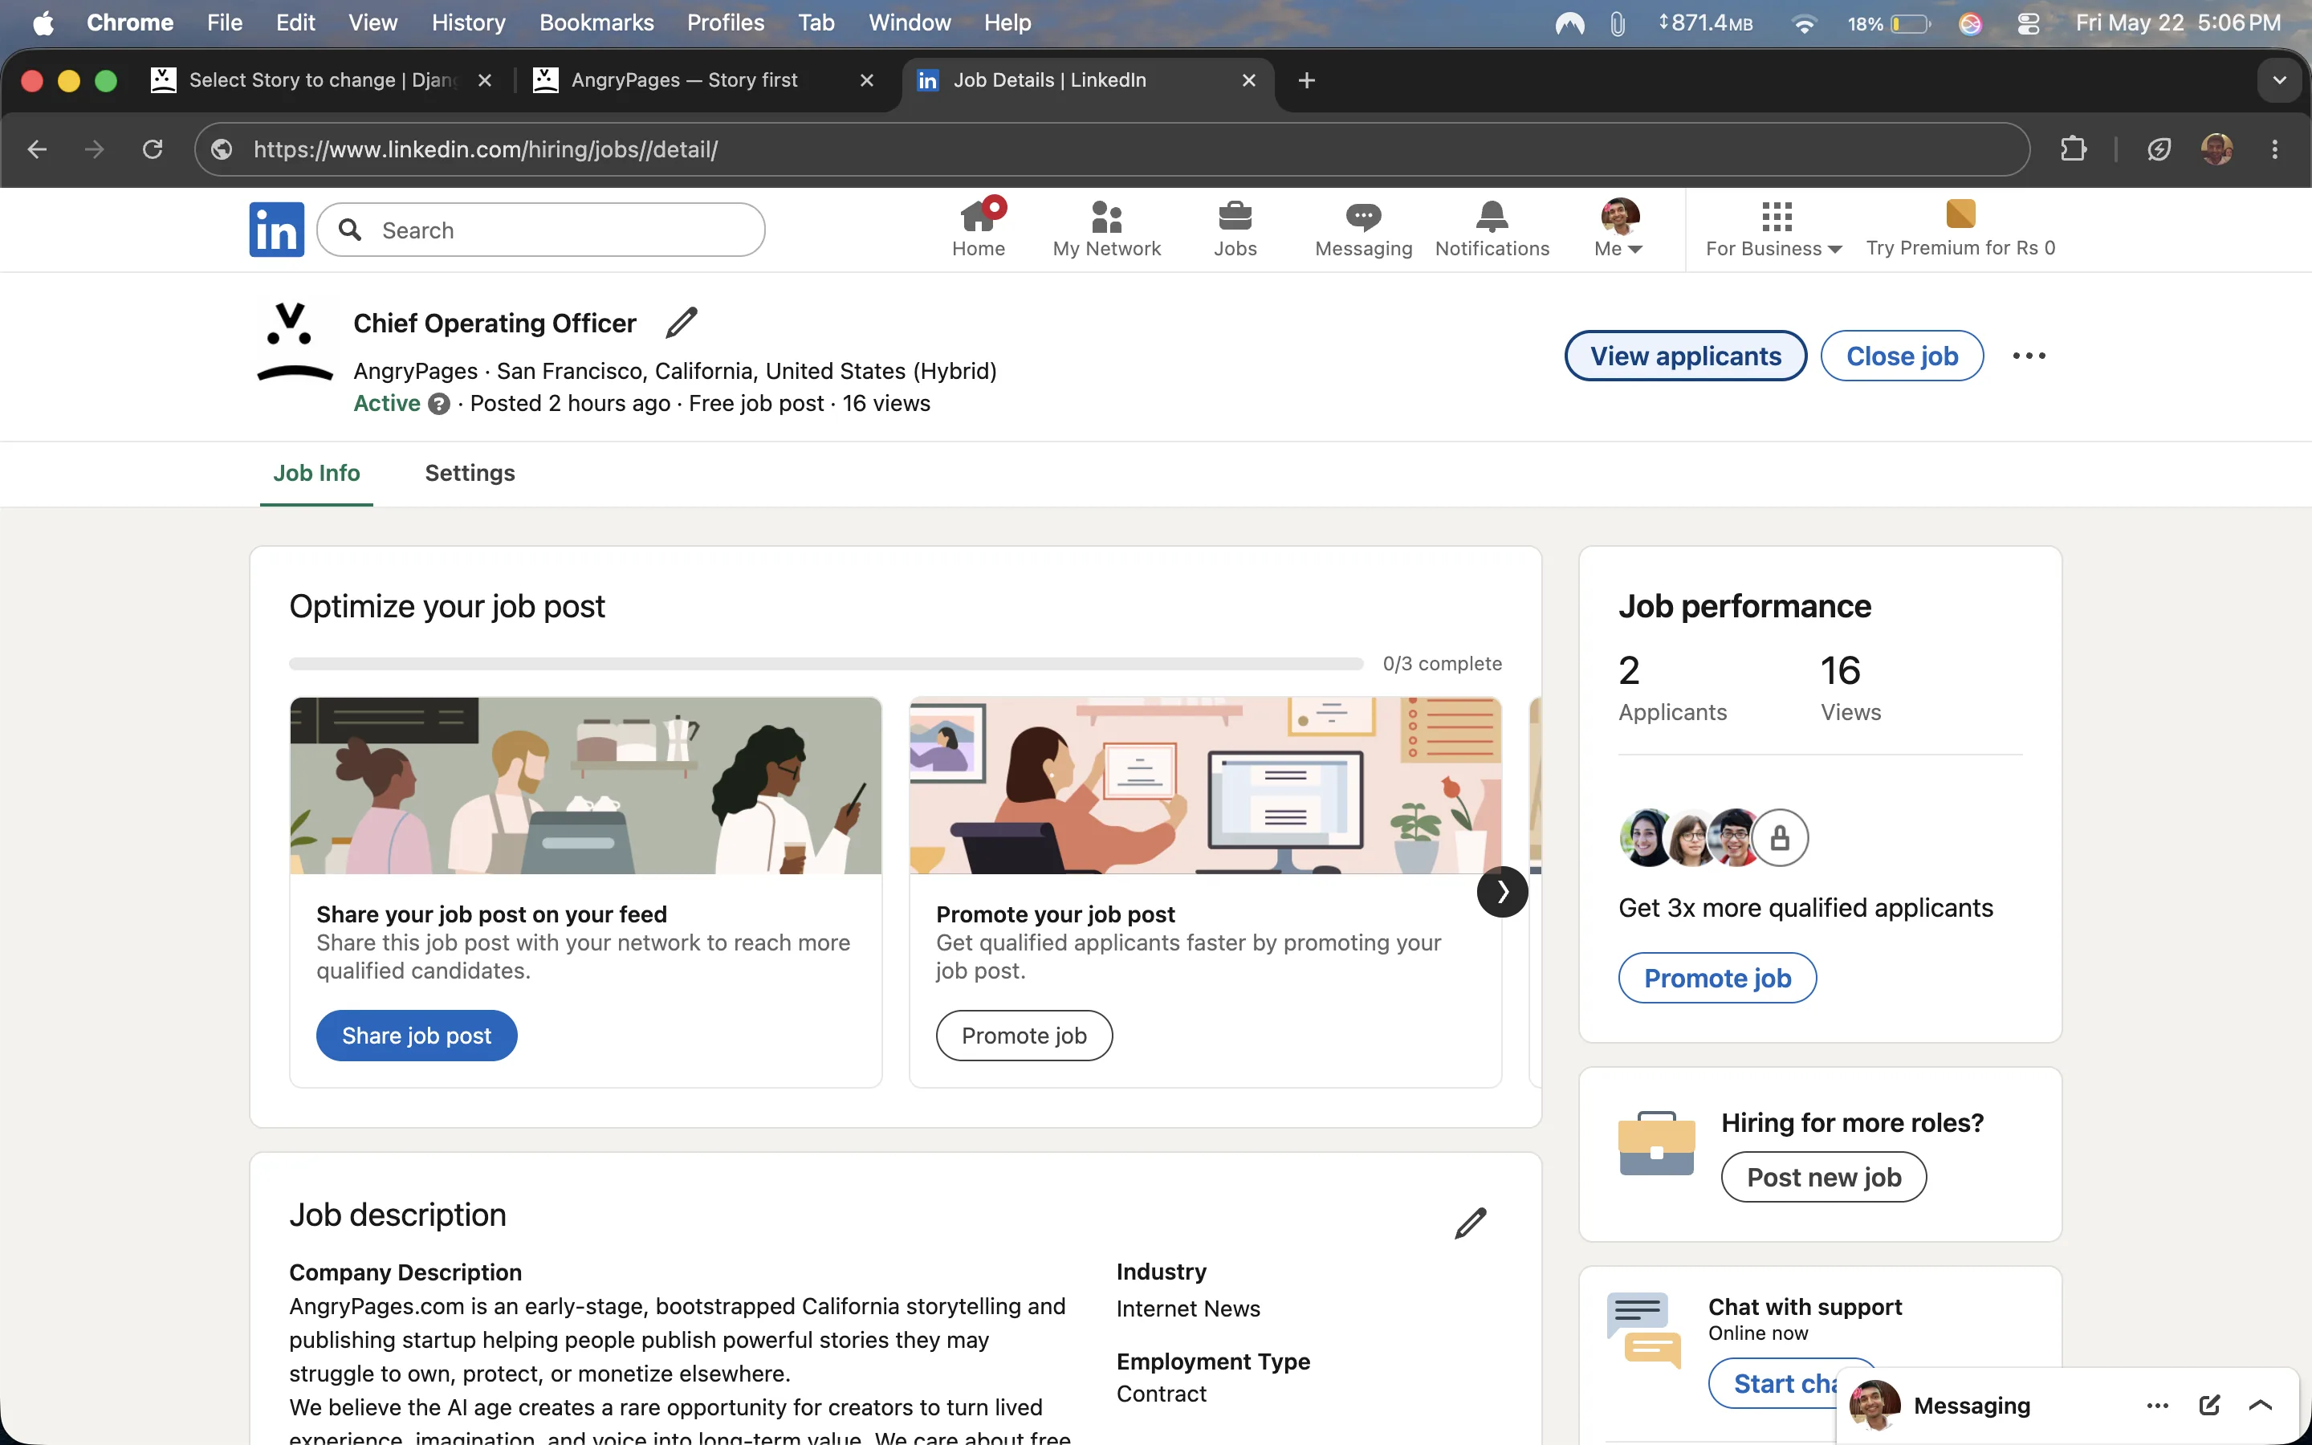Screen dimensions: 2312x1445
Task: Open a new Chrome tab
Action: click(1307, 80)
